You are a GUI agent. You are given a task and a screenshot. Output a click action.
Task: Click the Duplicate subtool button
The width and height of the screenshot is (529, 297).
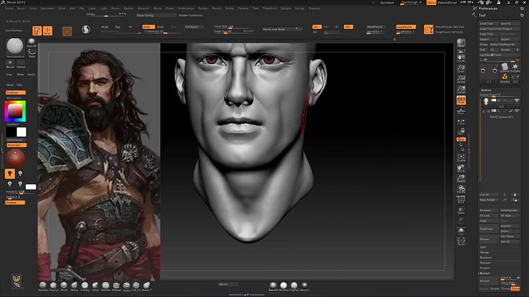pyautogui.click(x=489, y=229)
